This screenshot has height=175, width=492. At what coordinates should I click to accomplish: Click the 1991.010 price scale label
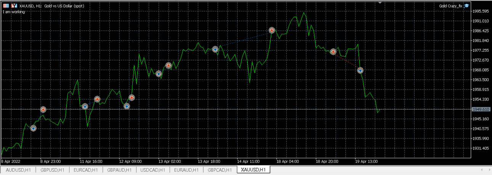481,21
